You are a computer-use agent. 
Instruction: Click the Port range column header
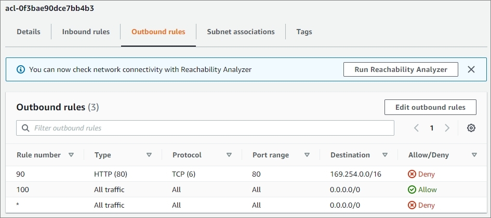point(271,155)
